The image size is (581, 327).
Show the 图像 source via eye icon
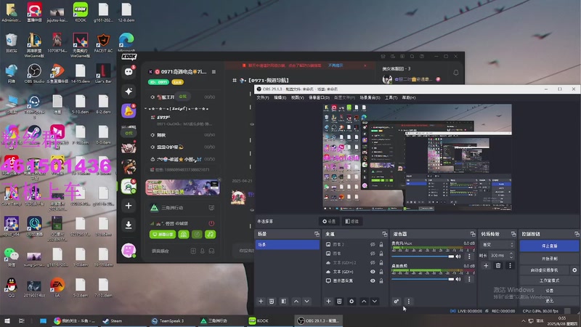click(x=373, y=253)
